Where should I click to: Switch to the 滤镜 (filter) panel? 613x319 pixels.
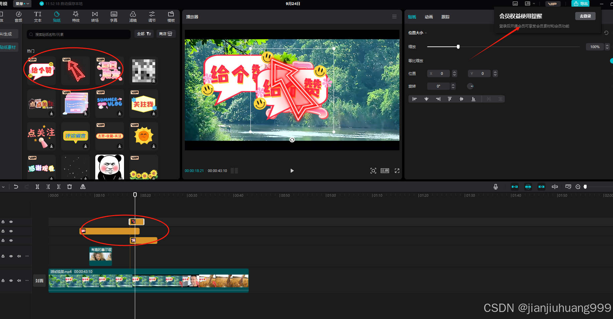click(x=133, y=17)
